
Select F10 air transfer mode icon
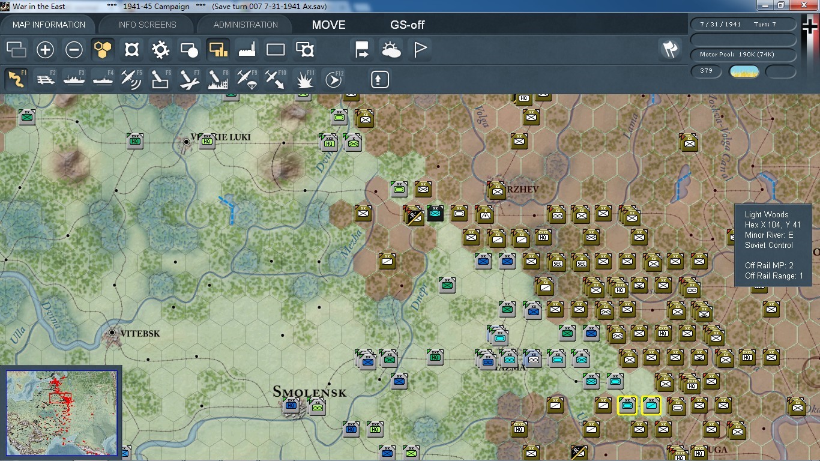[x=276, y=79]
